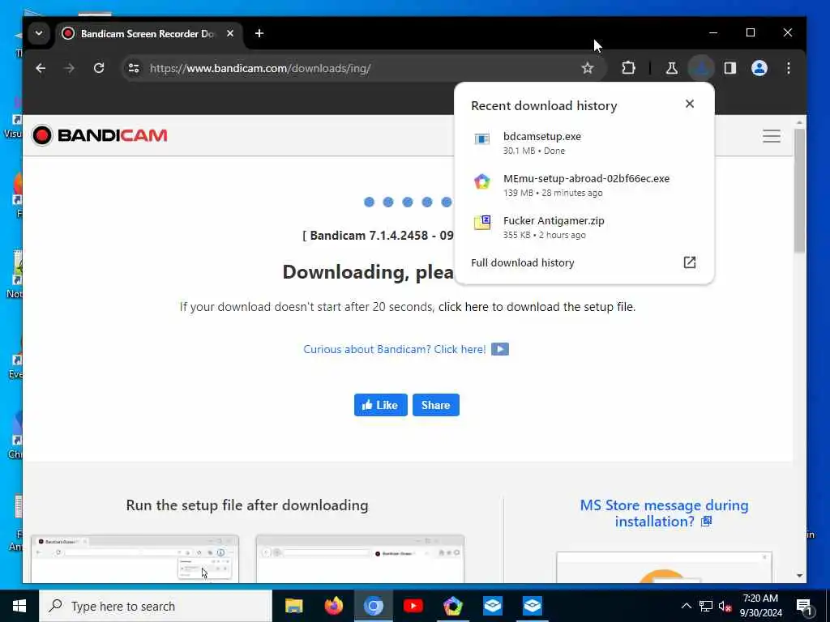Open Chrome Labs flask icon
This screenshot has height=622, width=830.
(x=672, y=68)
